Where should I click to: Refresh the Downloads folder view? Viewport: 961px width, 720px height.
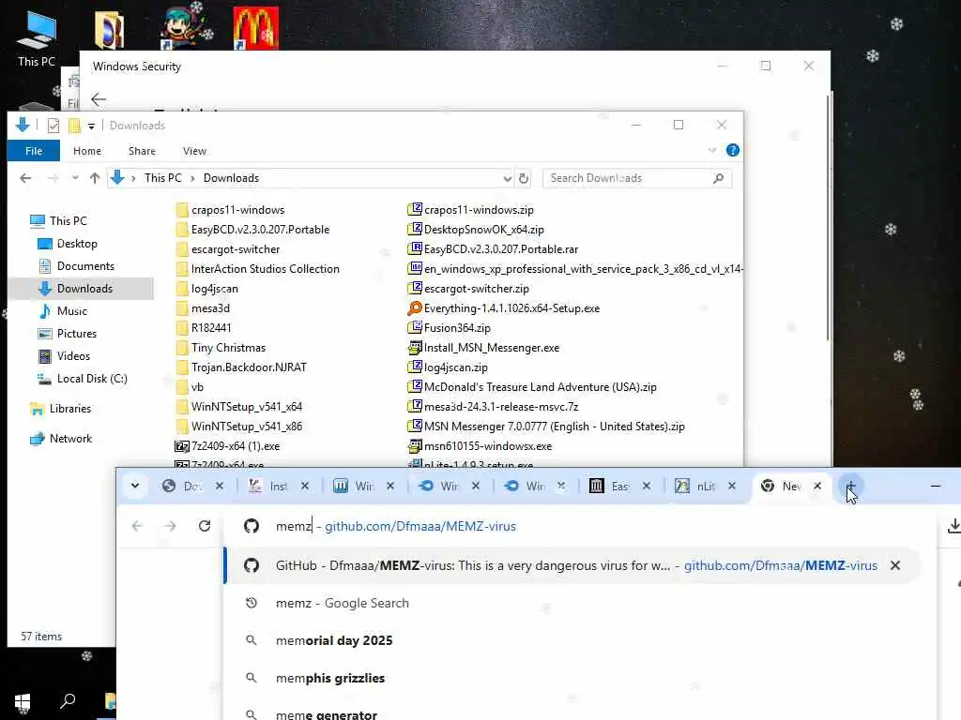pyautogui.click(x=524, y=178)
